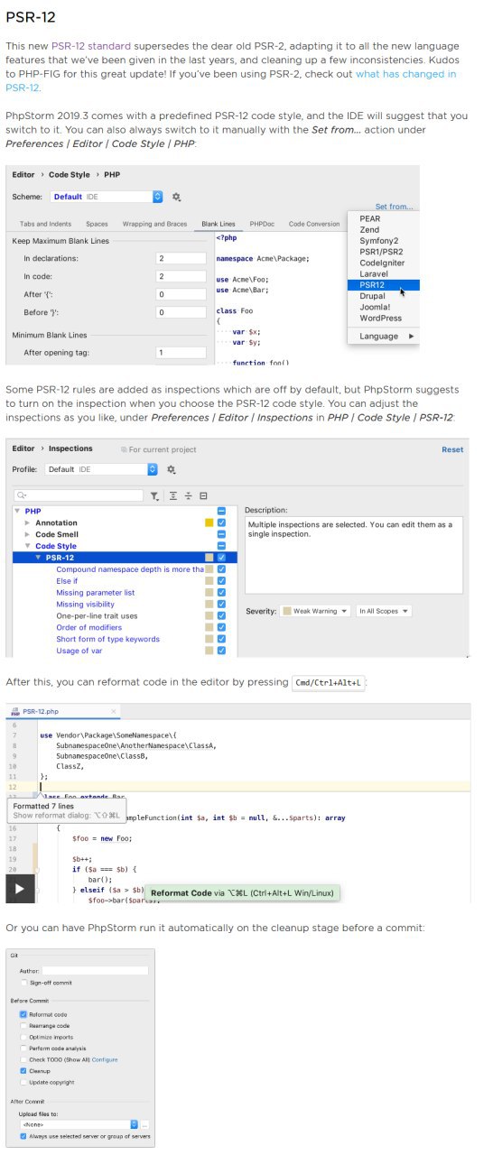Switch to the Spaces tab

pyautogui.click(x=97, y=224)
